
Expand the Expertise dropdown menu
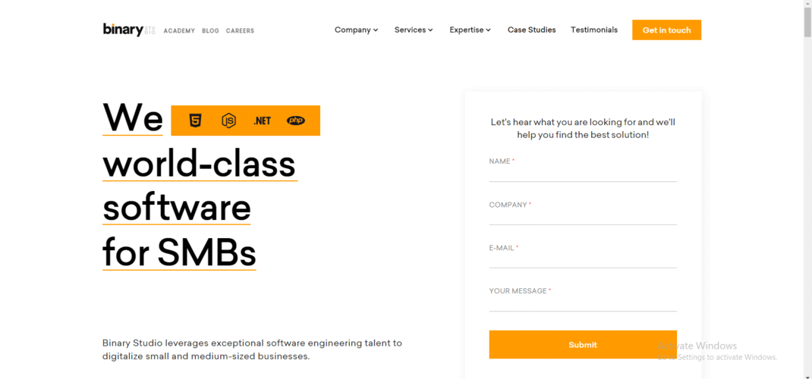coord(470,30)
